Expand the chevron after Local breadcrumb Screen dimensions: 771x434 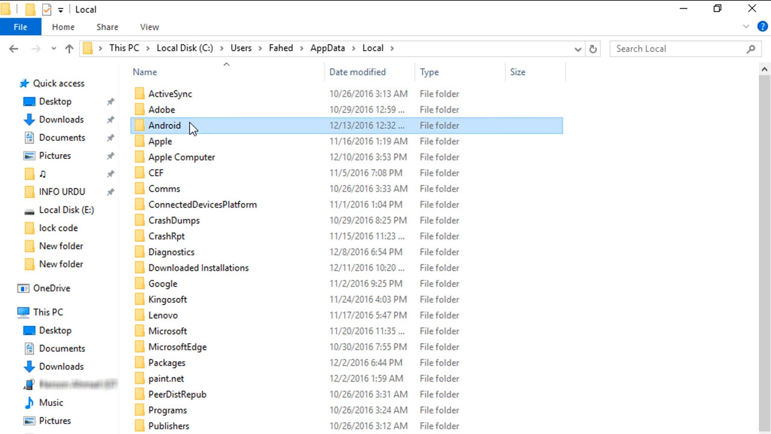click(x=392, y=48)
